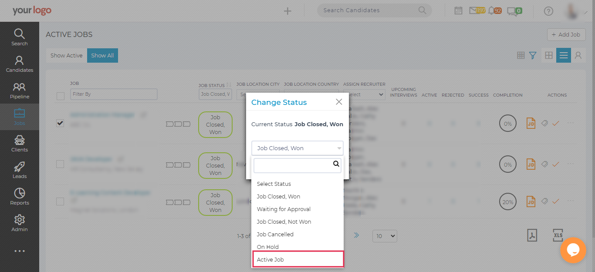Select Active Job from status list
595x272 pixels.
[297, 259]
